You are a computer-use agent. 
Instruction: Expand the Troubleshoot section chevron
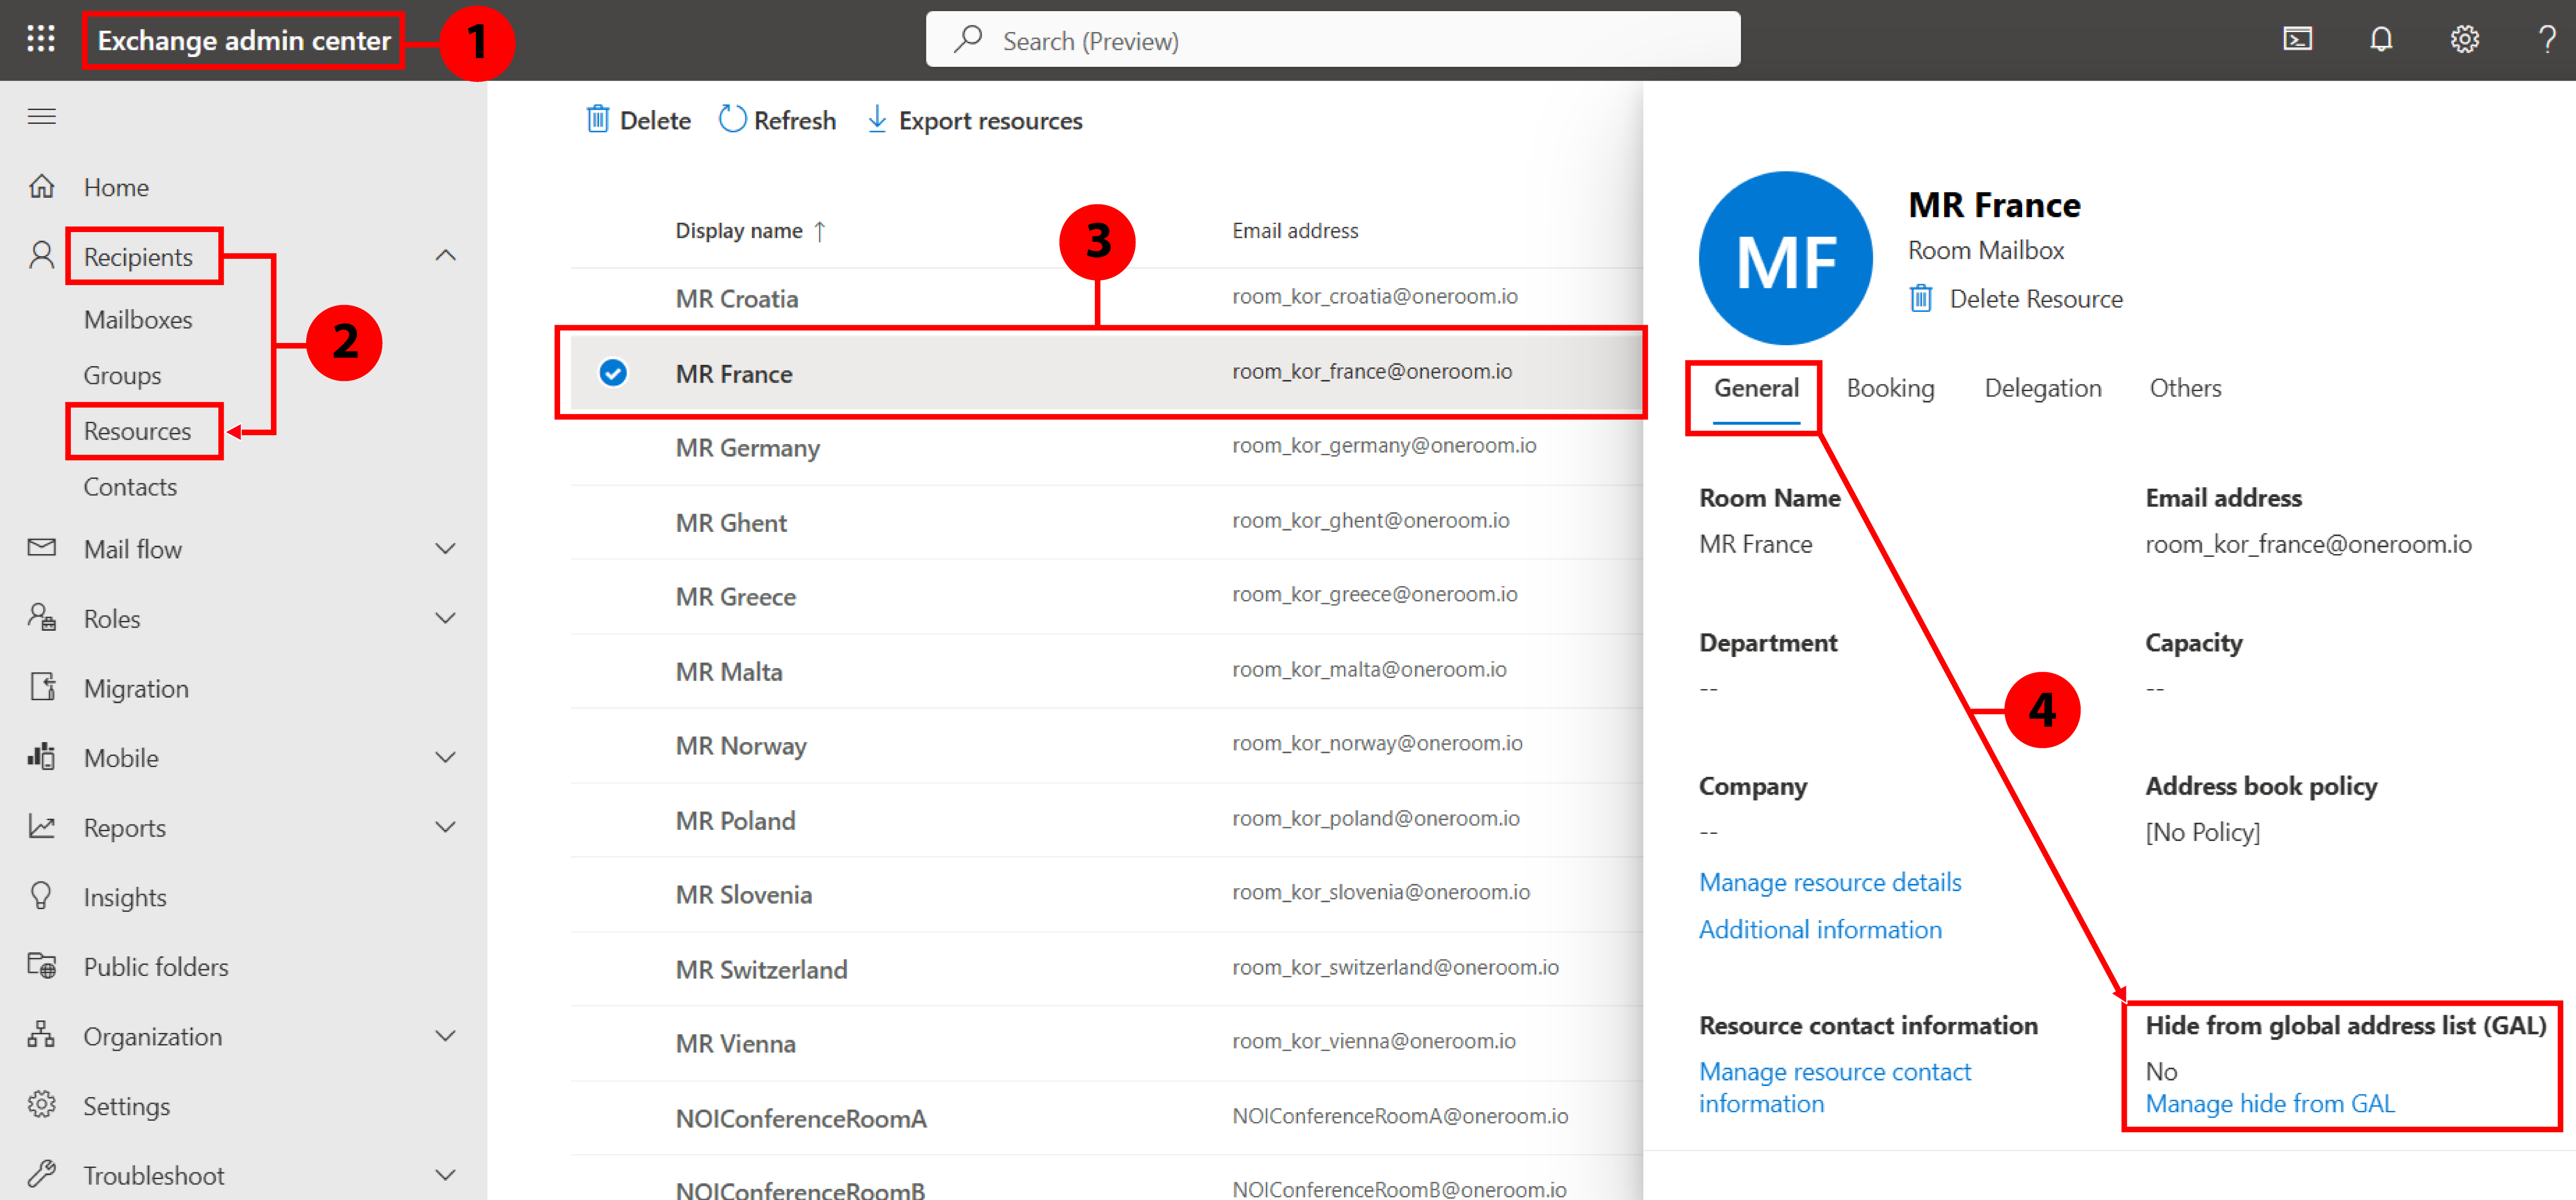click(446, 1174)
